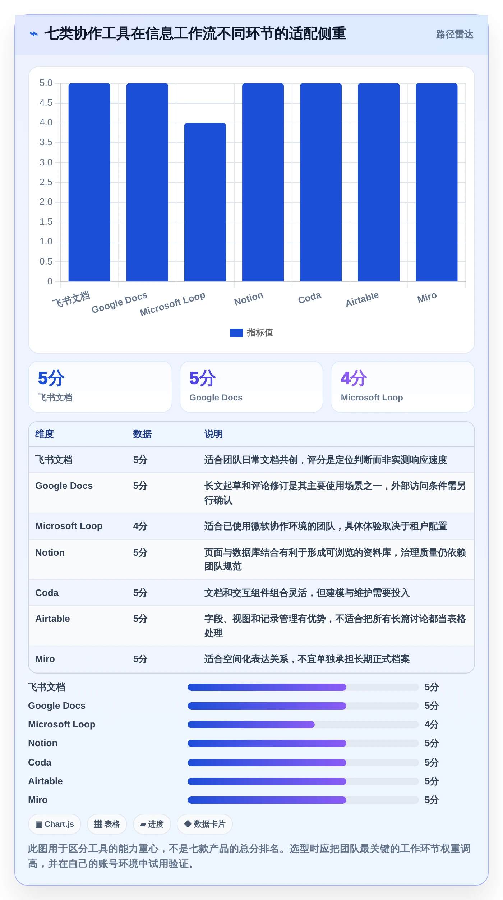Click the 飞书文档 bar in the chart
This screenshot has width=503, height=900.
click(x=89, y=182)
